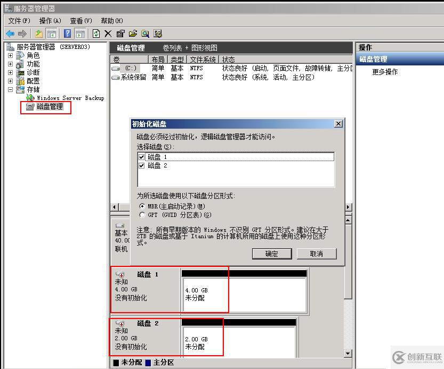Viewport: 444px width, 369px height.
Task: Click 更多操作 in the actions pane
Action: coord(385,72)
